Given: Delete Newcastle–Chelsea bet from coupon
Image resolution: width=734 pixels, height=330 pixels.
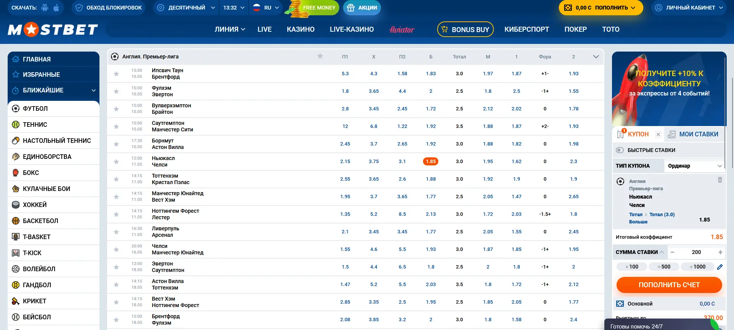Looking at the screenshot, I should coord(720,180).
